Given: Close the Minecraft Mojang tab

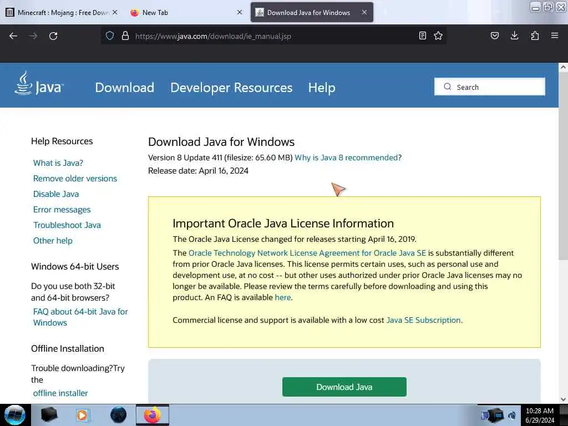Looking at the screenshot, I should pos(115,12).
